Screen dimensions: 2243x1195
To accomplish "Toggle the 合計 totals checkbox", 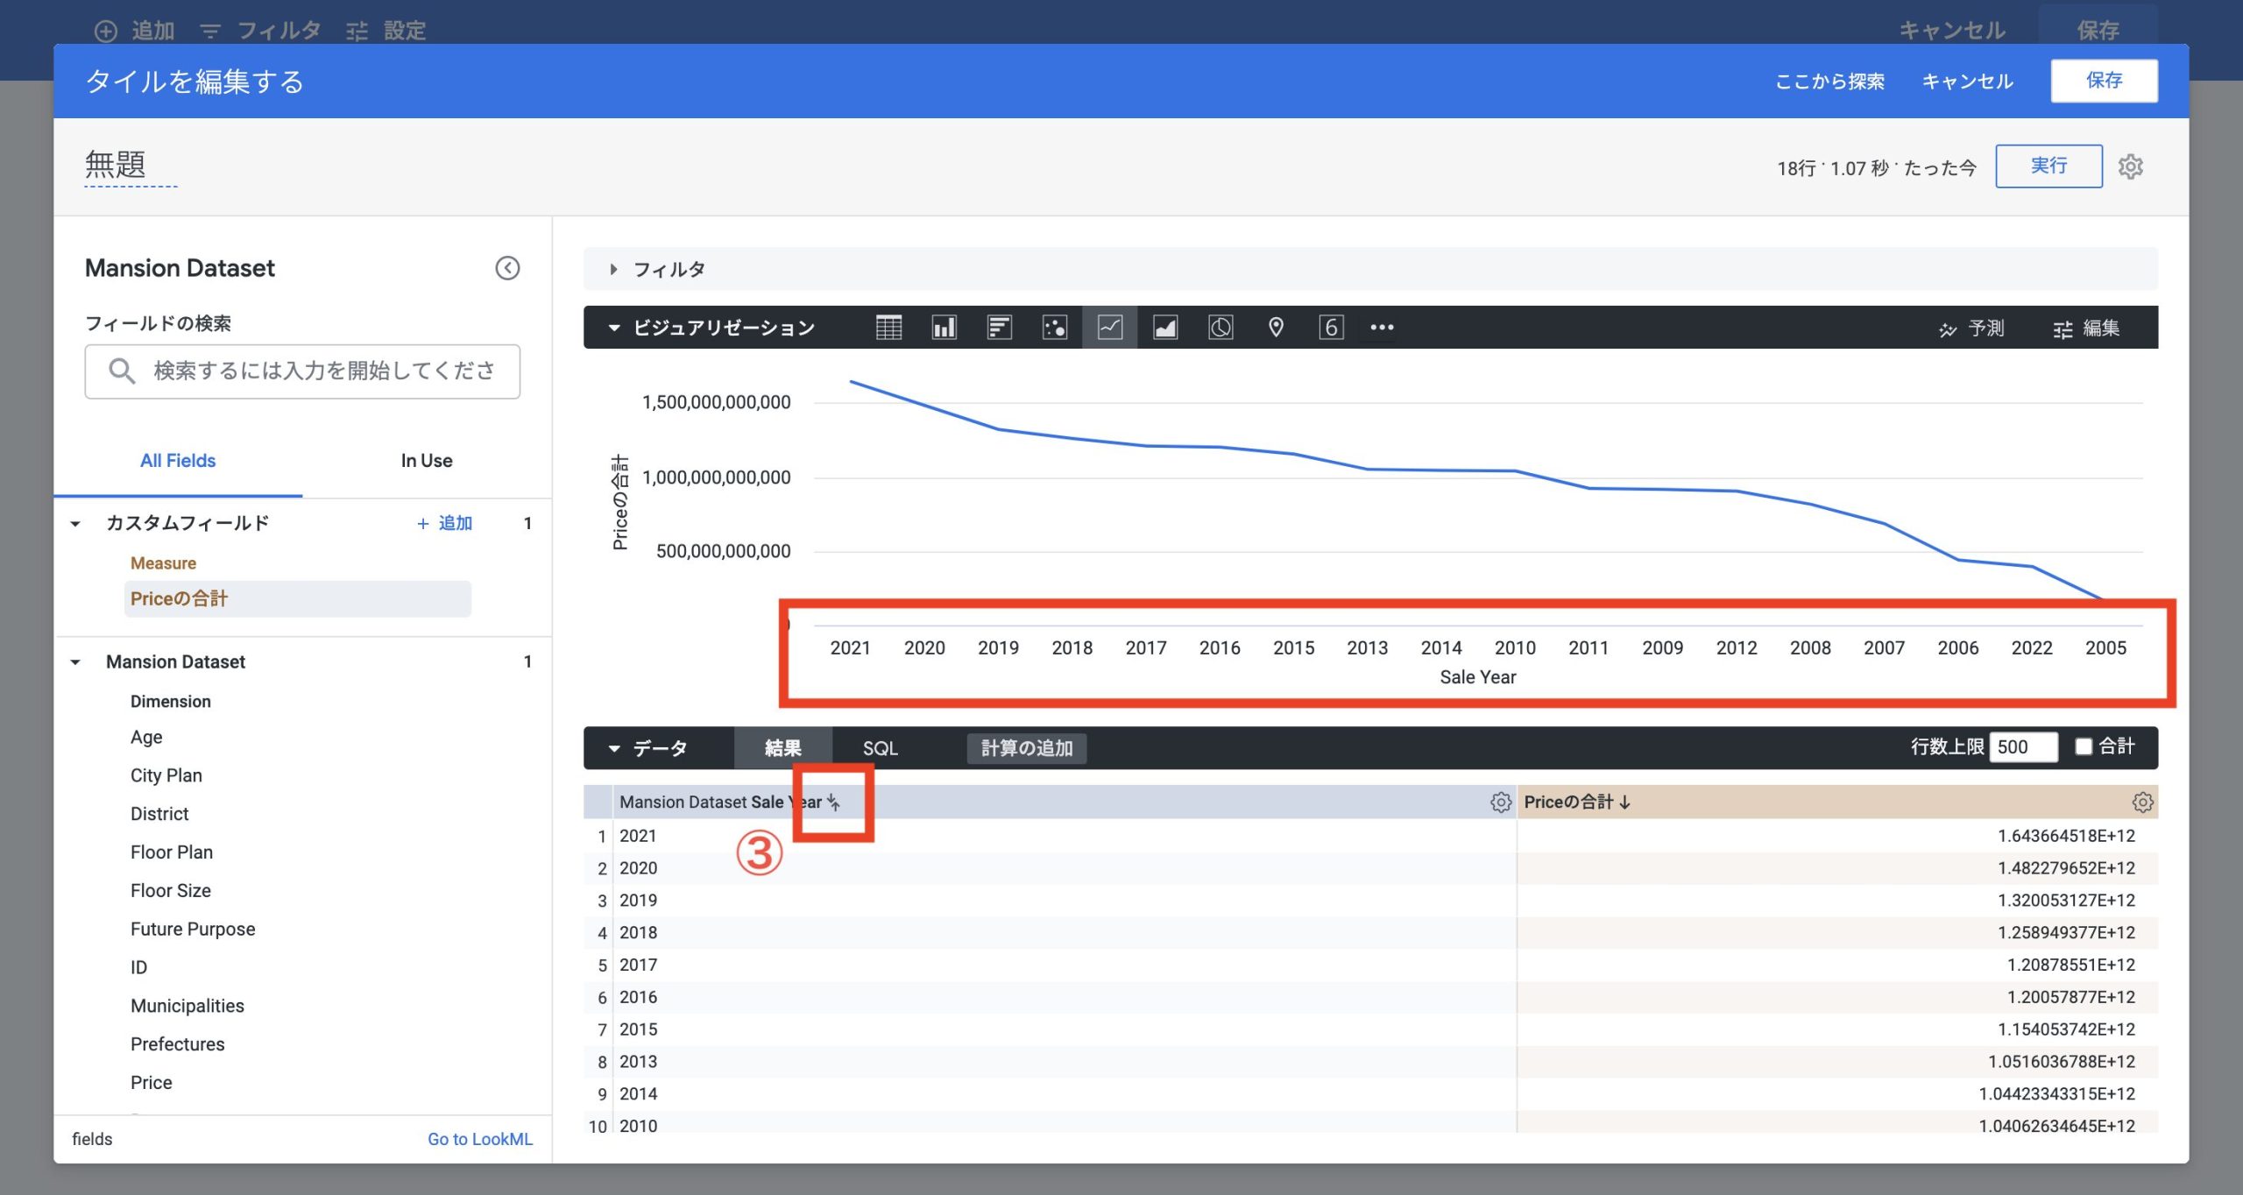I will (x=2084, y=746).
